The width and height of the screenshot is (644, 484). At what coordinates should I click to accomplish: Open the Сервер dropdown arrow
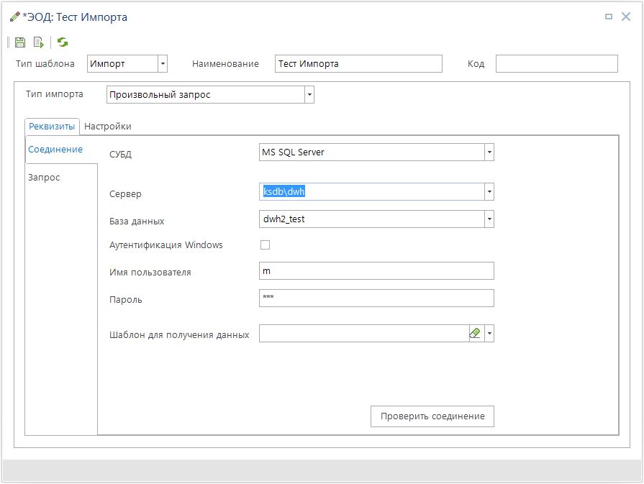click(489, 192)
